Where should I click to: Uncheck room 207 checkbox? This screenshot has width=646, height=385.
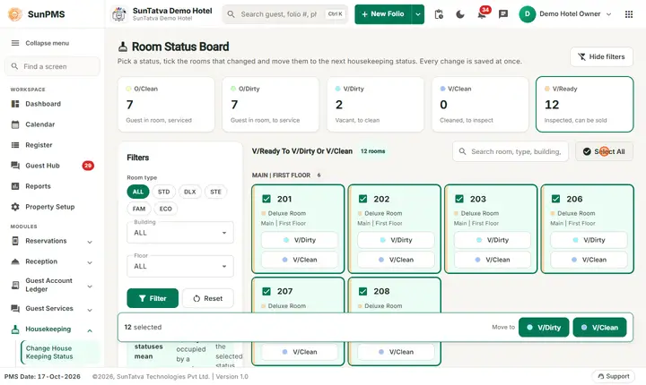click(x=266, y=291)
